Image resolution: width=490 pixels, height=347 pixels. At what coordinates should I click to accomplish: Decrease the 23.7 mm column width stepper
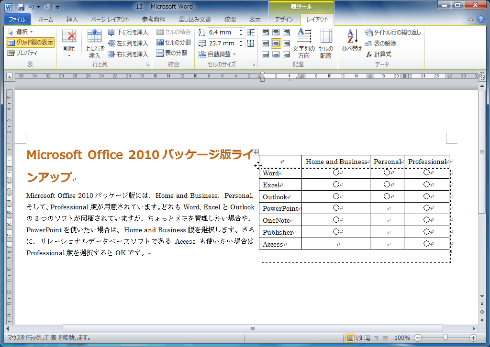(x=241, y=45)
